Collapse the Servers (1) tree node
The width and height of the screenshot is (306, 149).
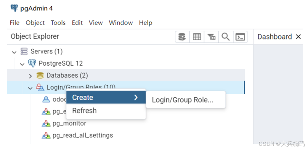tap(14, 52)
